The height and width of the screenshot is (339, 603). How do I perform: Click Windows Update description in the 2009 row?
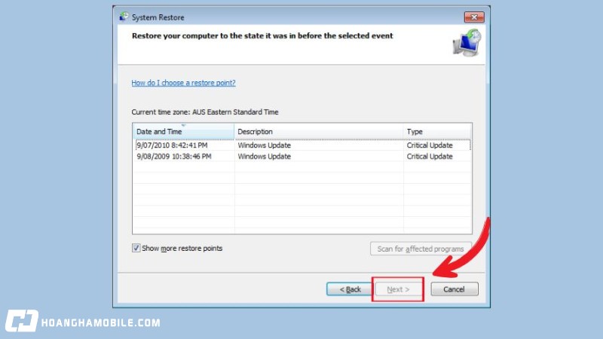[265, 157]
